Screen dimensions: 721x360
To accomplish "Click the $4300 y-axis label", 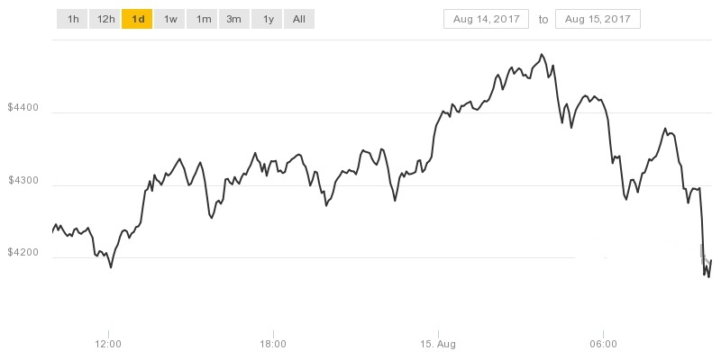I will coord(23,181).
